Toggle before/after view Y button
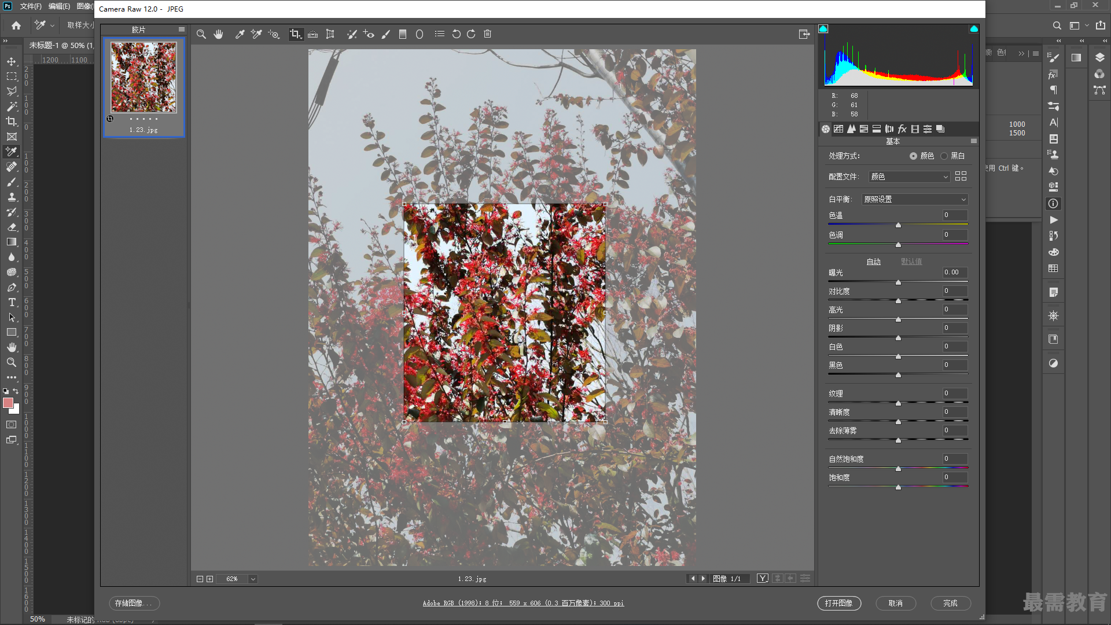1111x625 pixels. point(763,579)
